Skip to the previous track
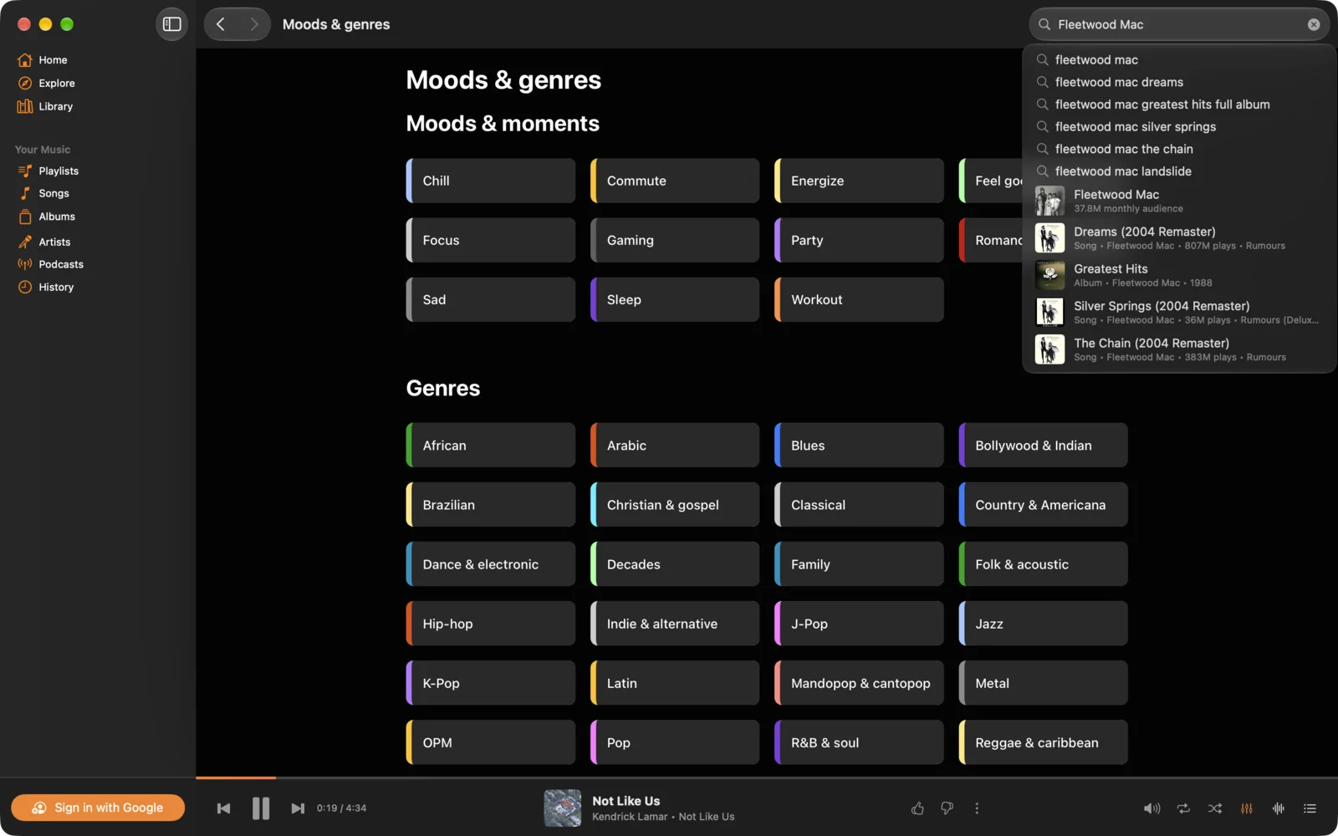The width and height of the screenshot is (1338, 836). tap(223, 808)
